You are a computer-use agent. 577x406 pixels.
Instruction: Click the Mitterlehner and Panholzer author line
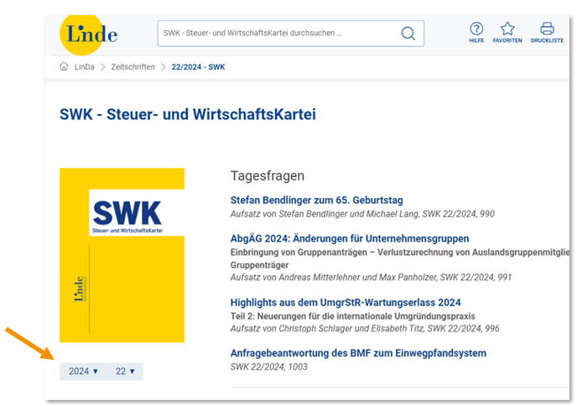tap(371, 277)
